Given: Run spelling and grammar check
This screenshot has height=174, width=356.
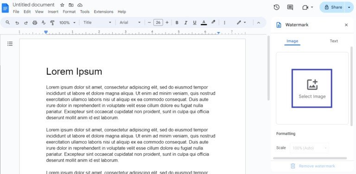Looking at the screenshot, I should click(x=44, y=22).
